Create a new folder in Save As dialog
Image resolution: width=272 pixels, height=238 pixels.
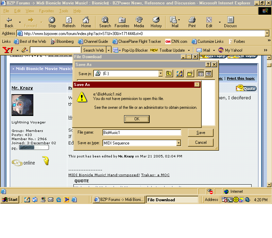190,73
